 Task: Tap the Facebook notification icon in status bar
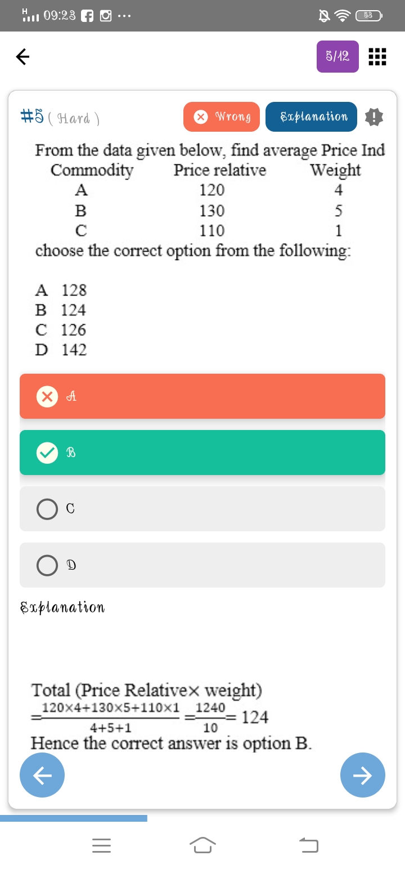88,16
